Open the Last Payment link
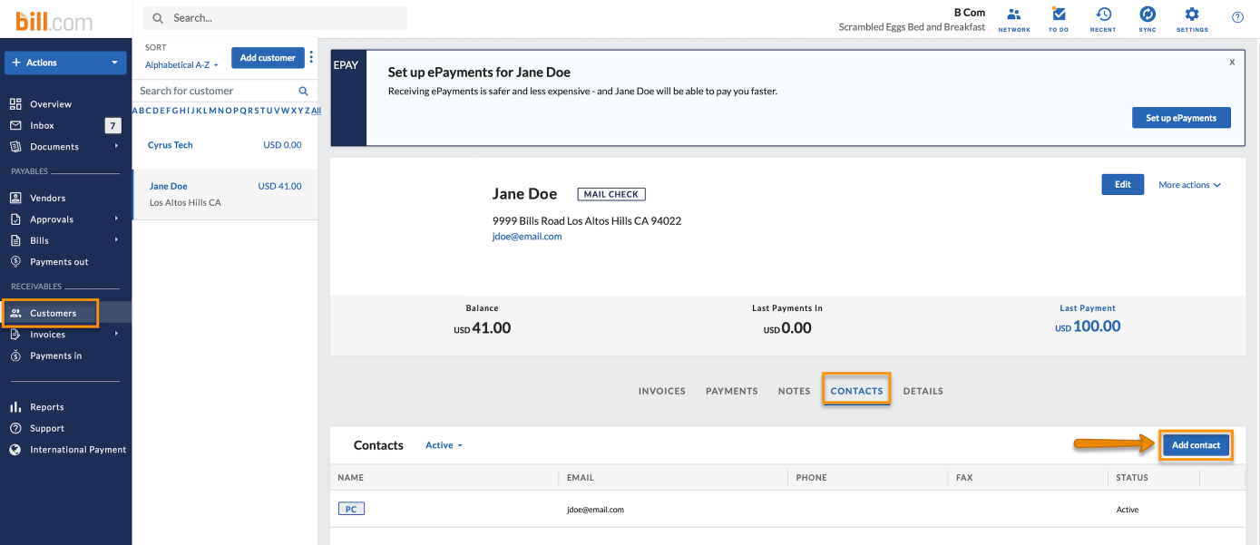Screen dimensions: 1260x545 click(x=1088, y=308)
